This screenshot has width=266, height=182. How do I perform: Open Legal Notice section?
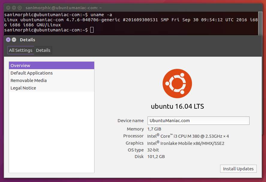pos(52,88)
